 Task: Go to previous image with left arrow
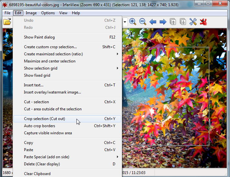pyautogui.click(x=153, y=22)
